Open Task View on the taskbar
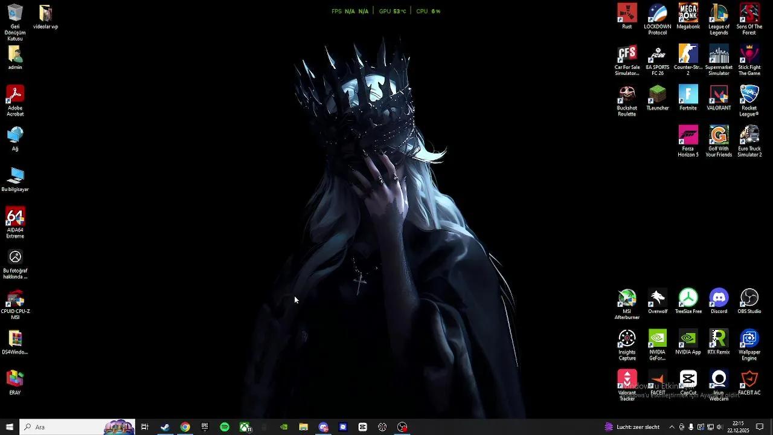Image resolution: width=773 pixels, height=435 pixels. [x=145, y=427]
